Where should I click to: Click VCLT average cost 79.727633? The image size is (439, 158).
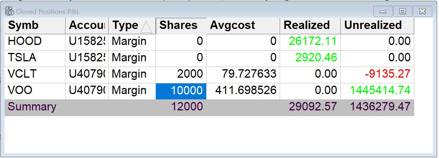(x=246, y=74)
